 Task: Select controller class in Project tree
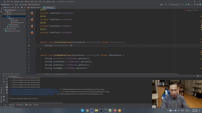click(x=14, y=20)
